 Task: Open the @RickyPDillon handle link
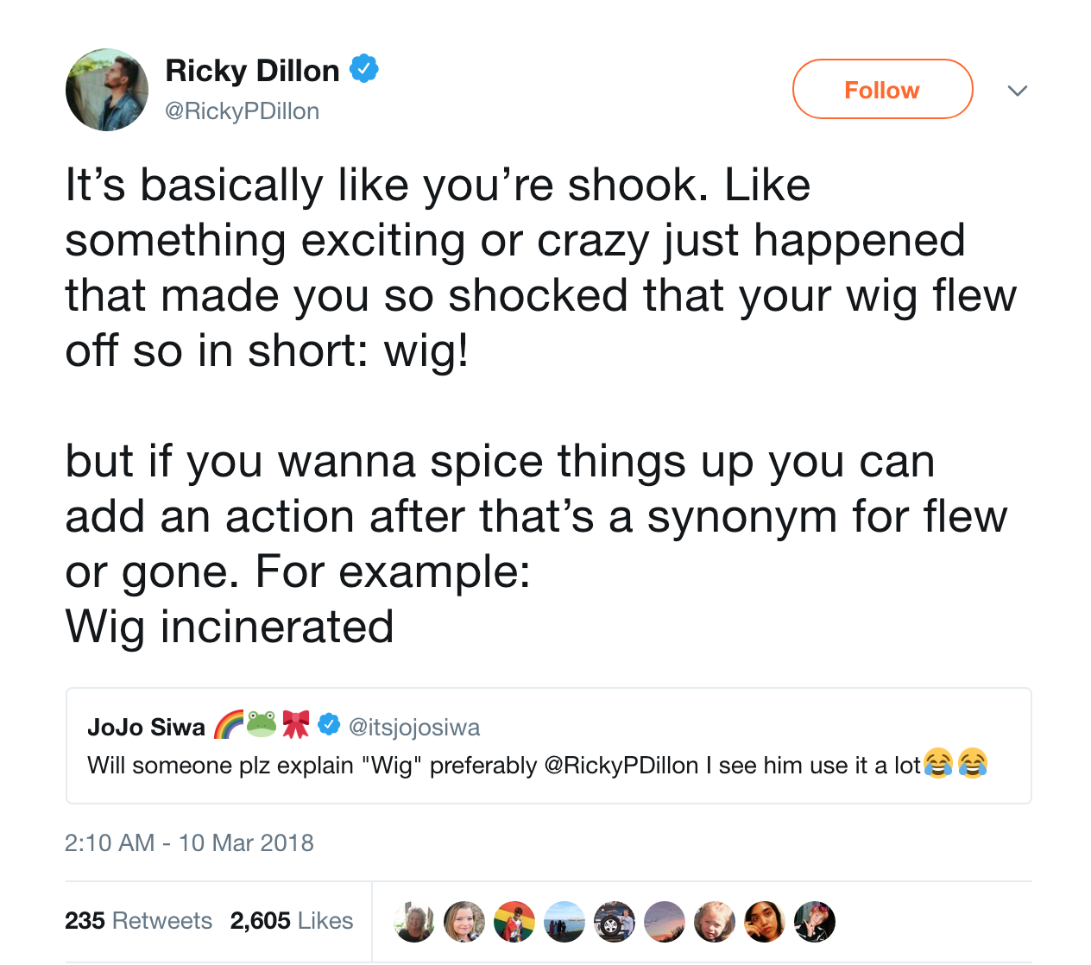pos(242,111)
